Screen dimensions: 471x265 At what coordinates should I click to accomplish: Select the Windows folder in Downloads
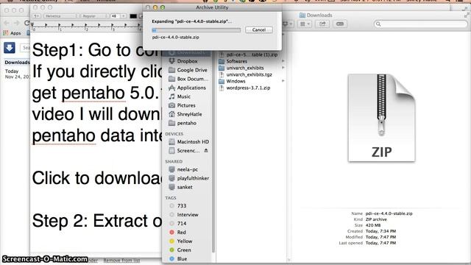tap(235, 81)
